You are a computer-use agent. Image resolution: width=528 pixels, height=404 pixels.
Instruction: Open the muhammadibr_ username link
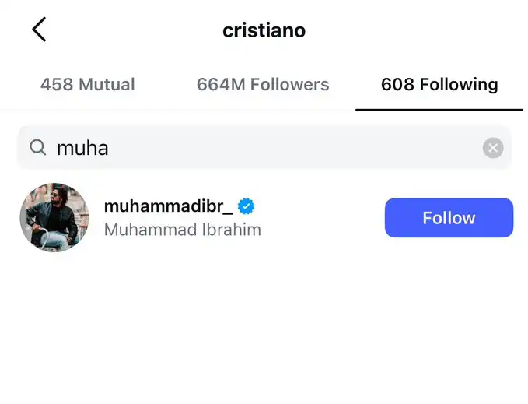click(168, 206)
